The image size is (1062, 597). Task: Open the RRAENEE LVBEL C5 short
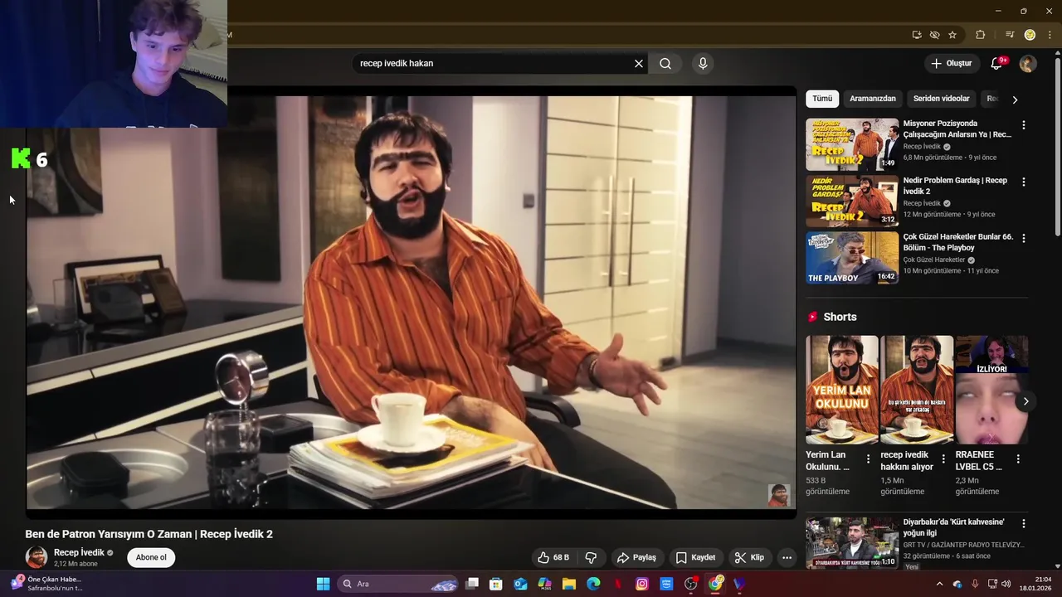coord(991,390)
